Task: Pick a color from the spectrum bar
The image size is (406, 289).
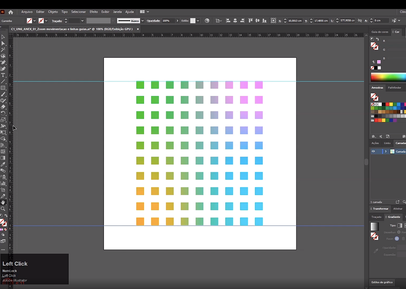Action: point(388,77)
